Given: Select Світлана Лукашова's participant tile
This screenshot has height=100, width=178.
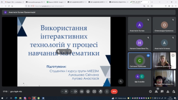Looking at the screenshot, I should point(140,61).
